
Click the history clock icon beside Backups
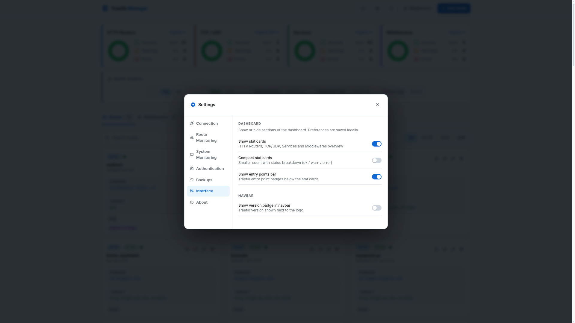(192, 180)
